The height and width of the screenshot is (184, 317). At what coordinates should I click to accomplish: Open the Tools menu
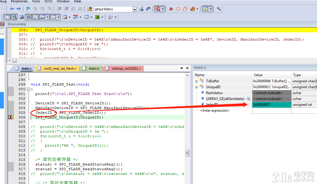[36, 1]
